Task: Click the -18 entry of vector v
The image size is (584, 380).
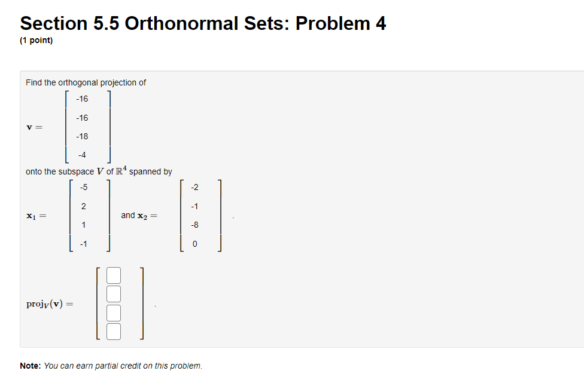Action: 82,136
